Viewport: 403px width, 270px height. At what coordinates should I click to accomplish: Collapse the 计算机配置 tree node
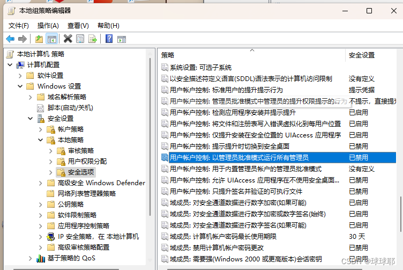(x=10, y=65)
